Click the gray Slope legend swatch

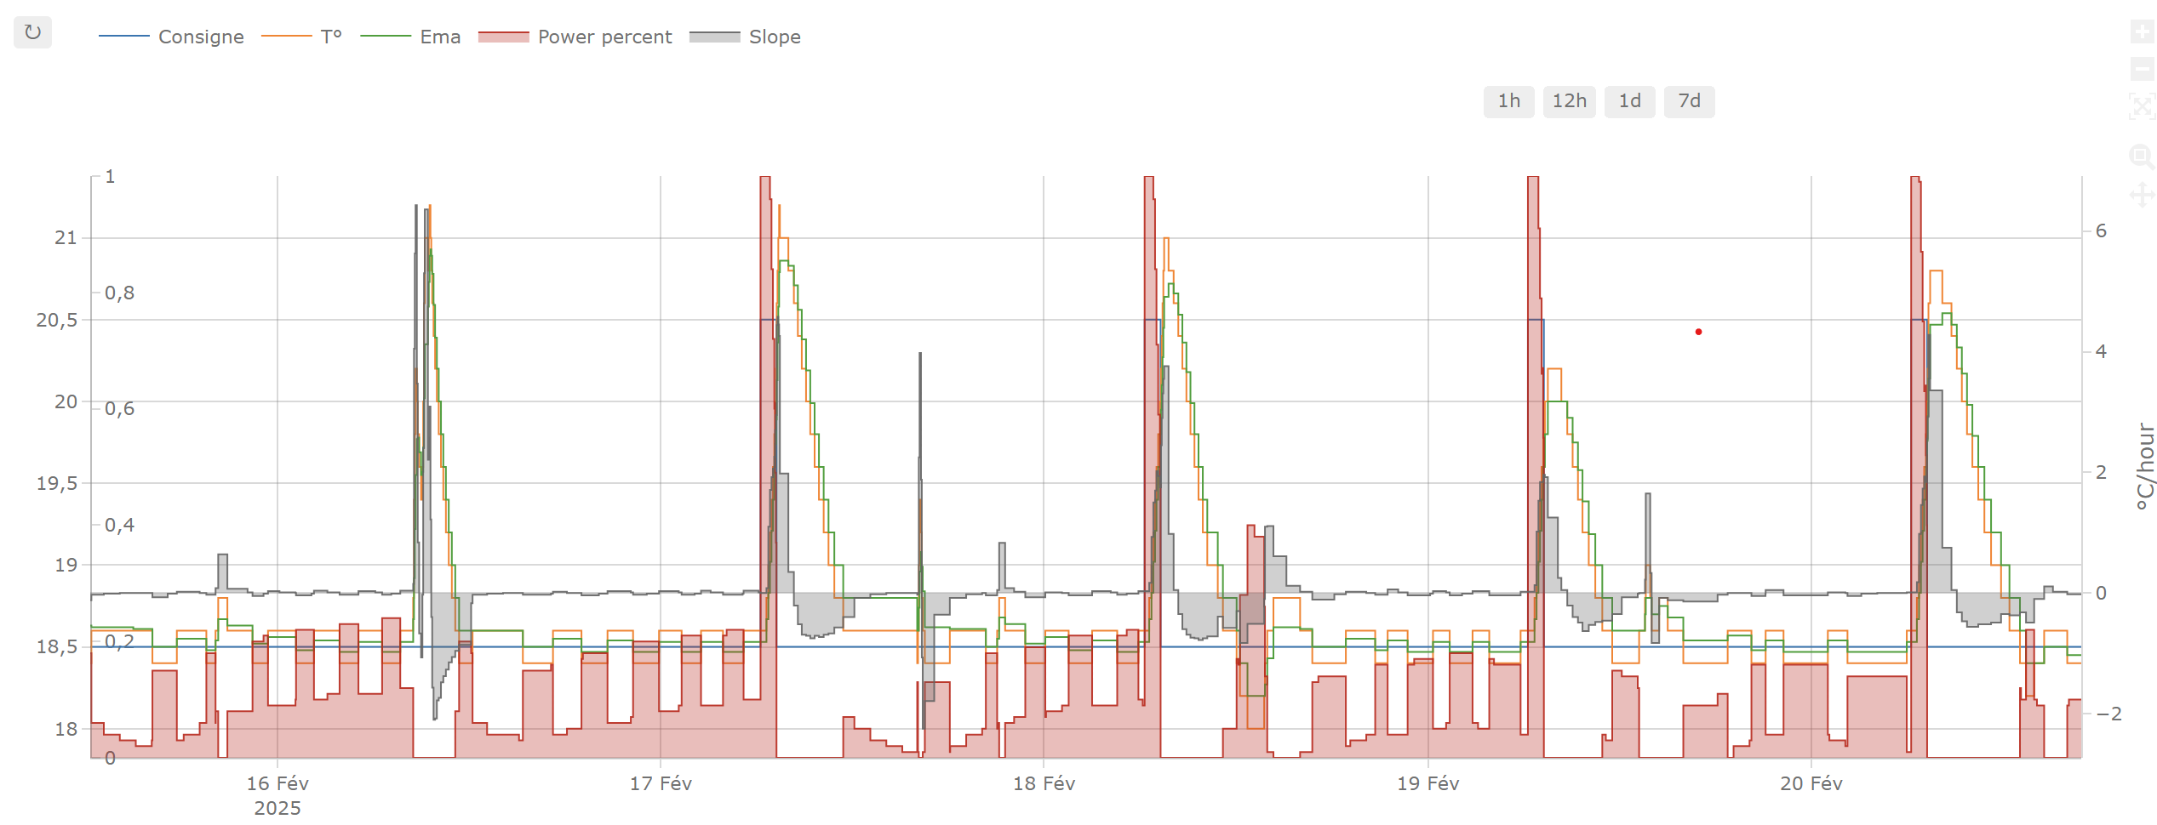[x=714, y=37]
